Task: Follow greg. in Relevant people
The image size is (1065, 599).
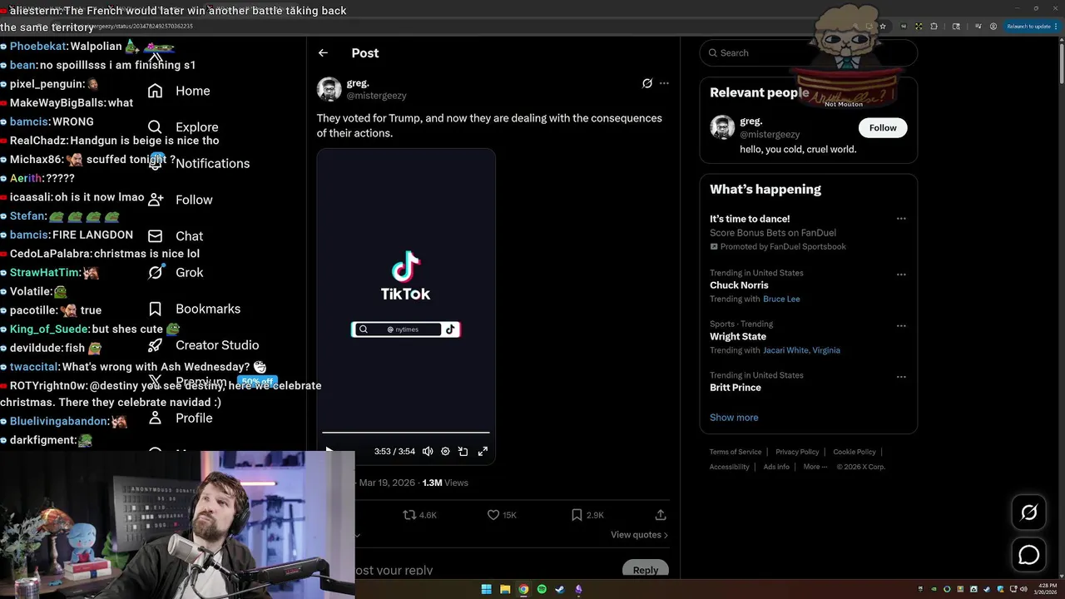Action: (x=883, y=127)
